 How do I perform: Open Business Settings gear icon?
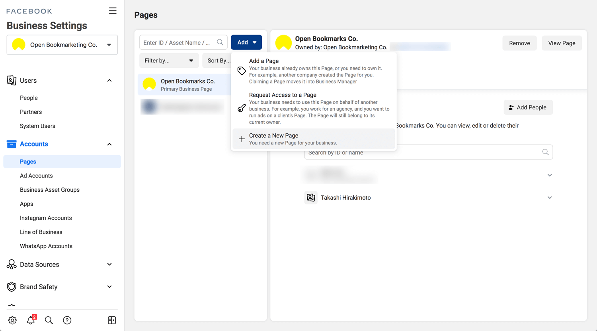pos(12,320)
